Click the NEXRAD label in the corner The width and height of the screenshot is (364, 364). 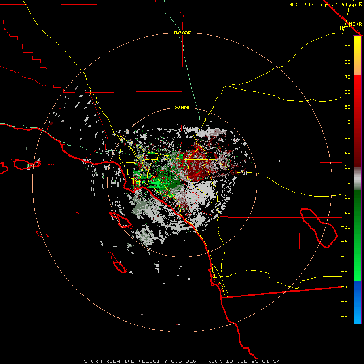[x=356, y=24]
